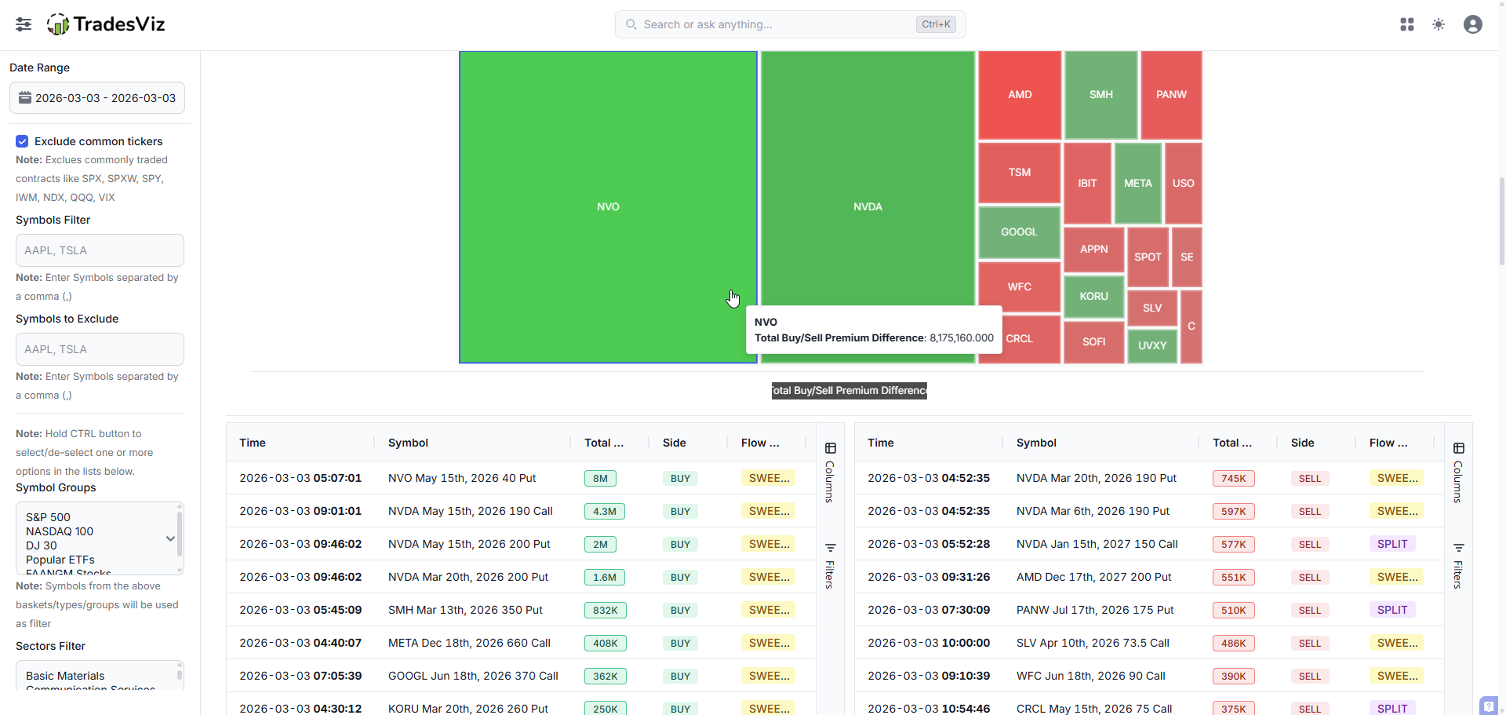Toggle the light/dark theme icon
The image size is (1506, 715).
tap(1439, 24)
